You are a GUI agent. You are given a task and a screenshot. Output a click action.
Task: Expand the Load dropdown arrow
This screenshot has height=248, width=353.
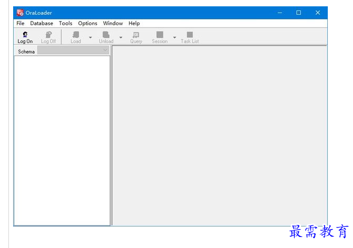point(91,37)
